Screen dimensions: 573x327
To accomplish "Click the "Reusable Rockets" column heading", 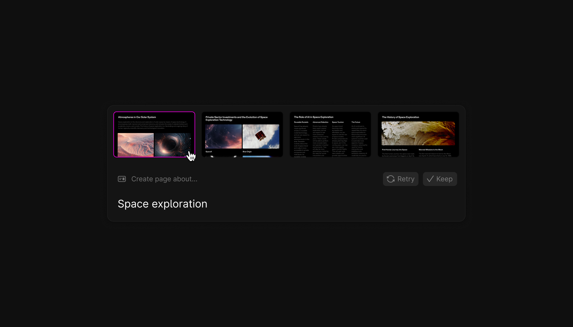I will point(301,122).
